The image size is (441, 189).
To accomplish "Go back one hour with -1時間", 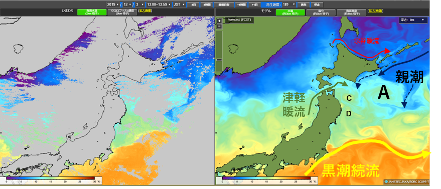I will coord(206,5).
